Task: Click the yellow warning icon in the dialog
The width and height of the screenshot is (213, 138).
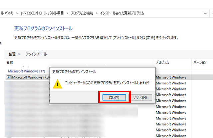Action: click(58, 84)
